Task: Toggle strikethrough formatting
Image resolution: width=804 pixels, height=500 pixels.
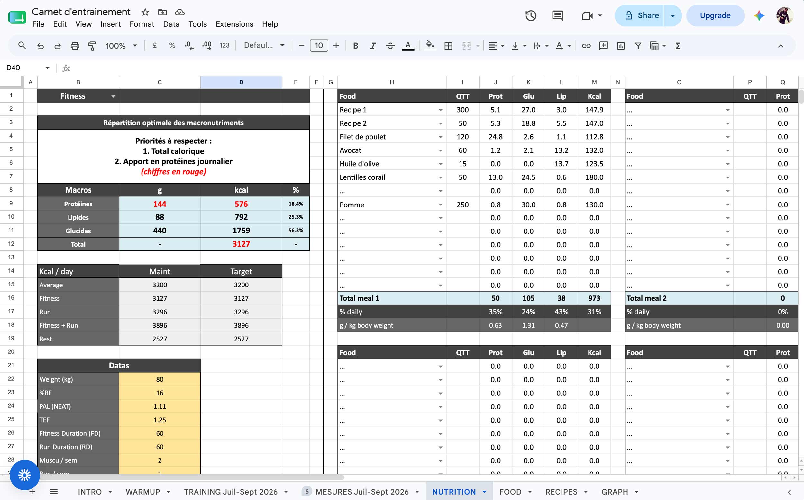Action: coord(390,46)
